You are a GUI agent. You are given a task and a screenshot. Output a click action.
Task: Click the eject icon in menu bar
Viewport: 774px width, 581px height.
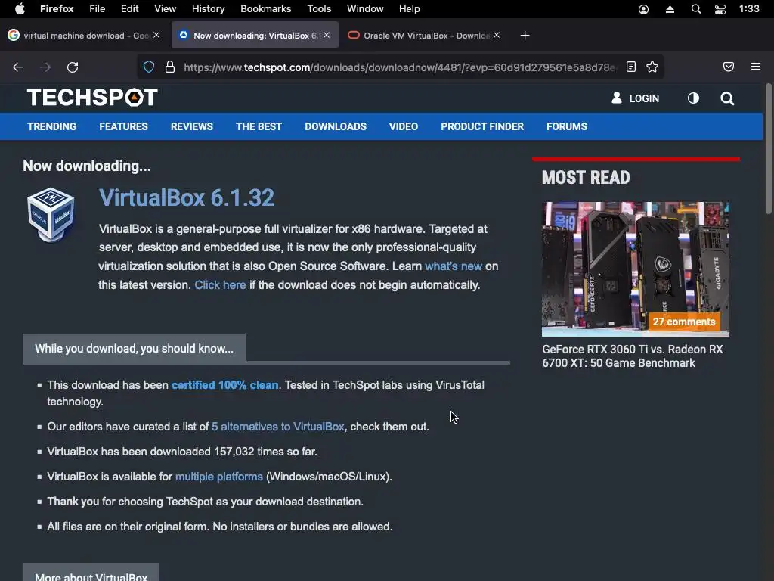pyautogui.click(x=670, y=9)
